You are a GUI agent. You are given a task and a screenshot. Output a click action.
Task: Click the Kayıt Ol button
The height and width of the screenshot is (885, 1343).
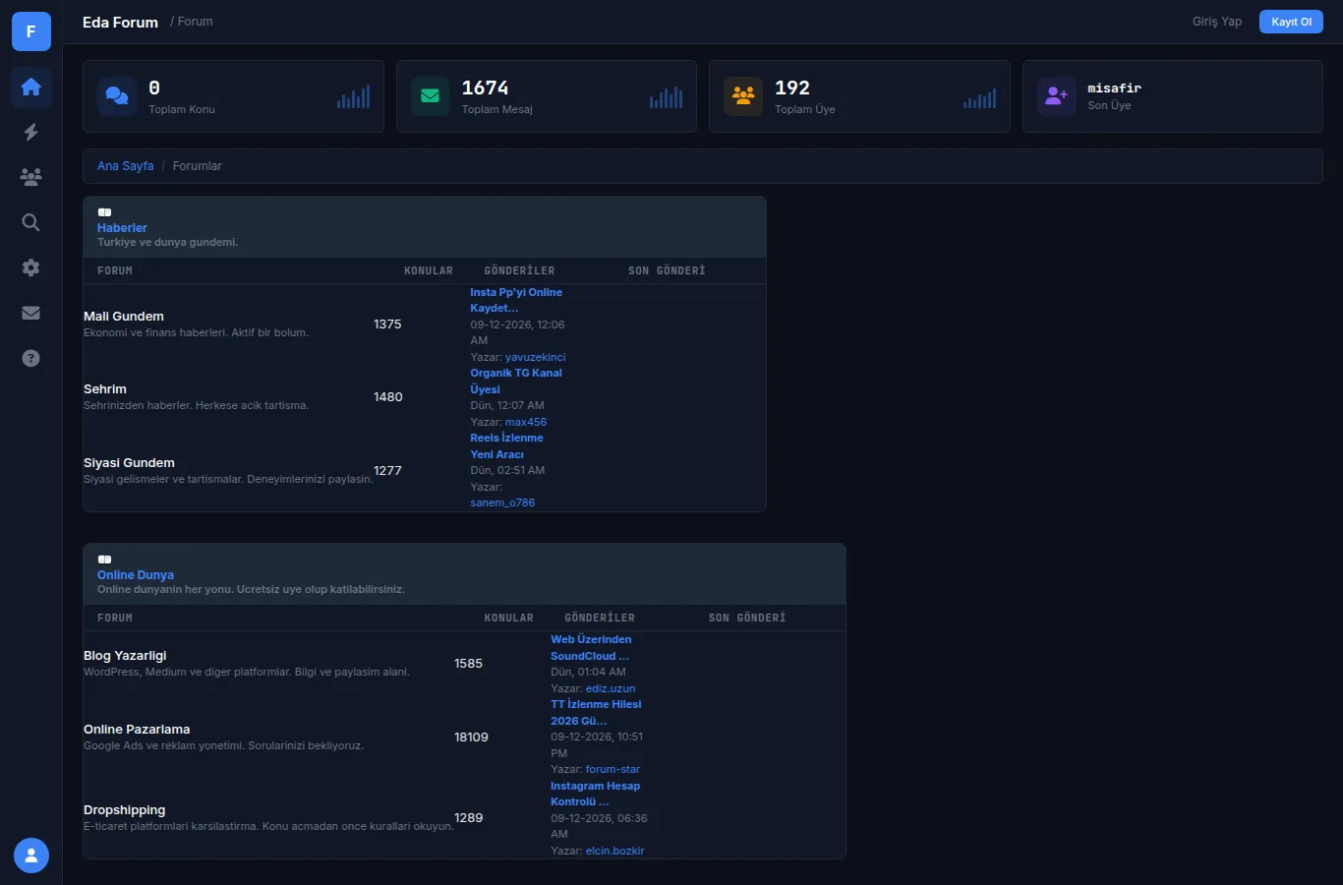click(x=1291, y=22)
